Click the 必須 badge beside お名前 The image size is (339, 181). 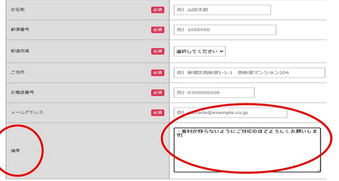click(158, 10)
